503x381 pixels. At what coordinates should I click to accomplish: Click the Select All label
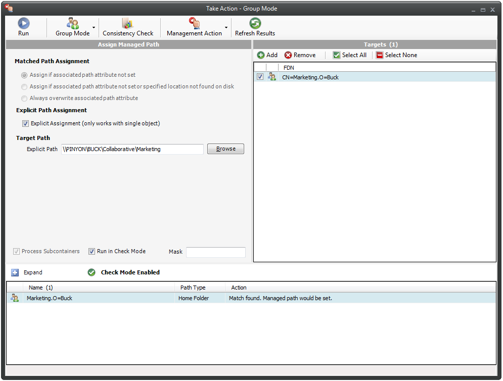pyautogui.click(x=354, y=55)
